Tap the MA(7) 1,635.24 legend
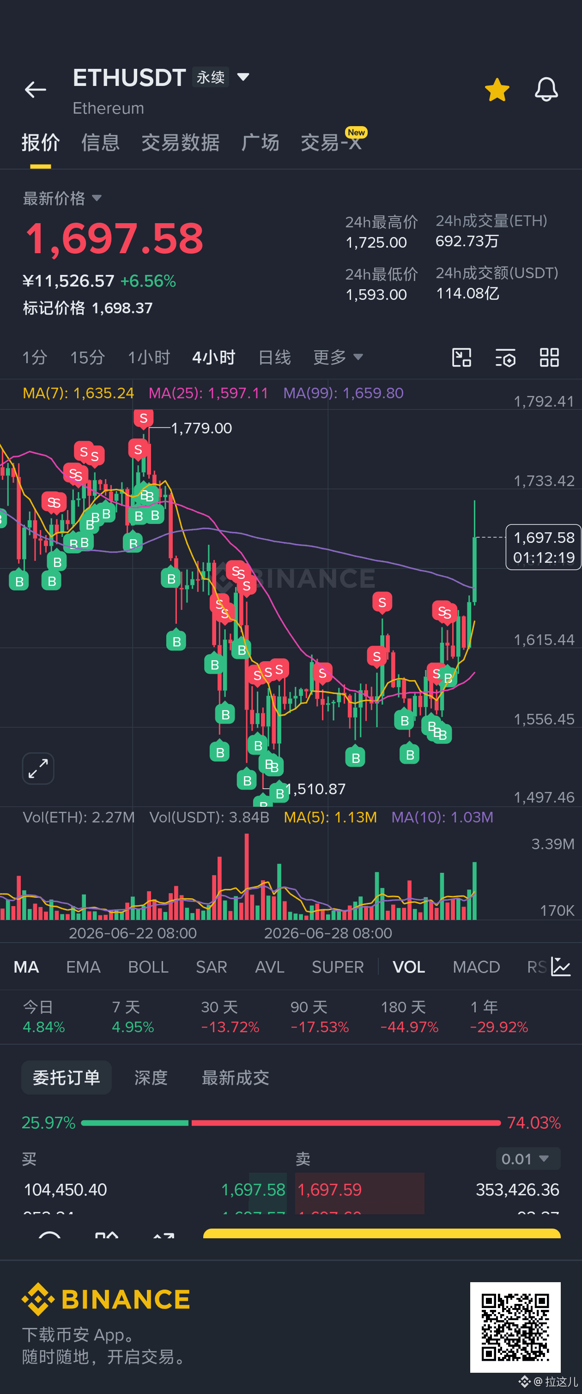The image size is (582, 1394). pyautogui.click(x=78, y=393)
